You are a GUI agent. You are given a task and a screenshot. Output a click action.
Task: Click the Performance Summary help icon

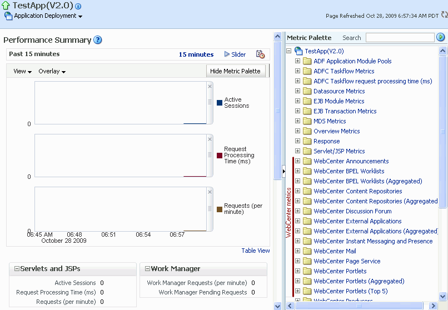[x=98, y=40]
